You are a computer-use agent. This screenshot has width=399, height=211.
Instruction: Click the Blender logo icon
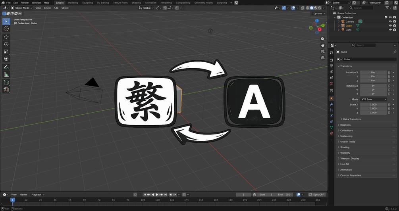coord(3,2)
